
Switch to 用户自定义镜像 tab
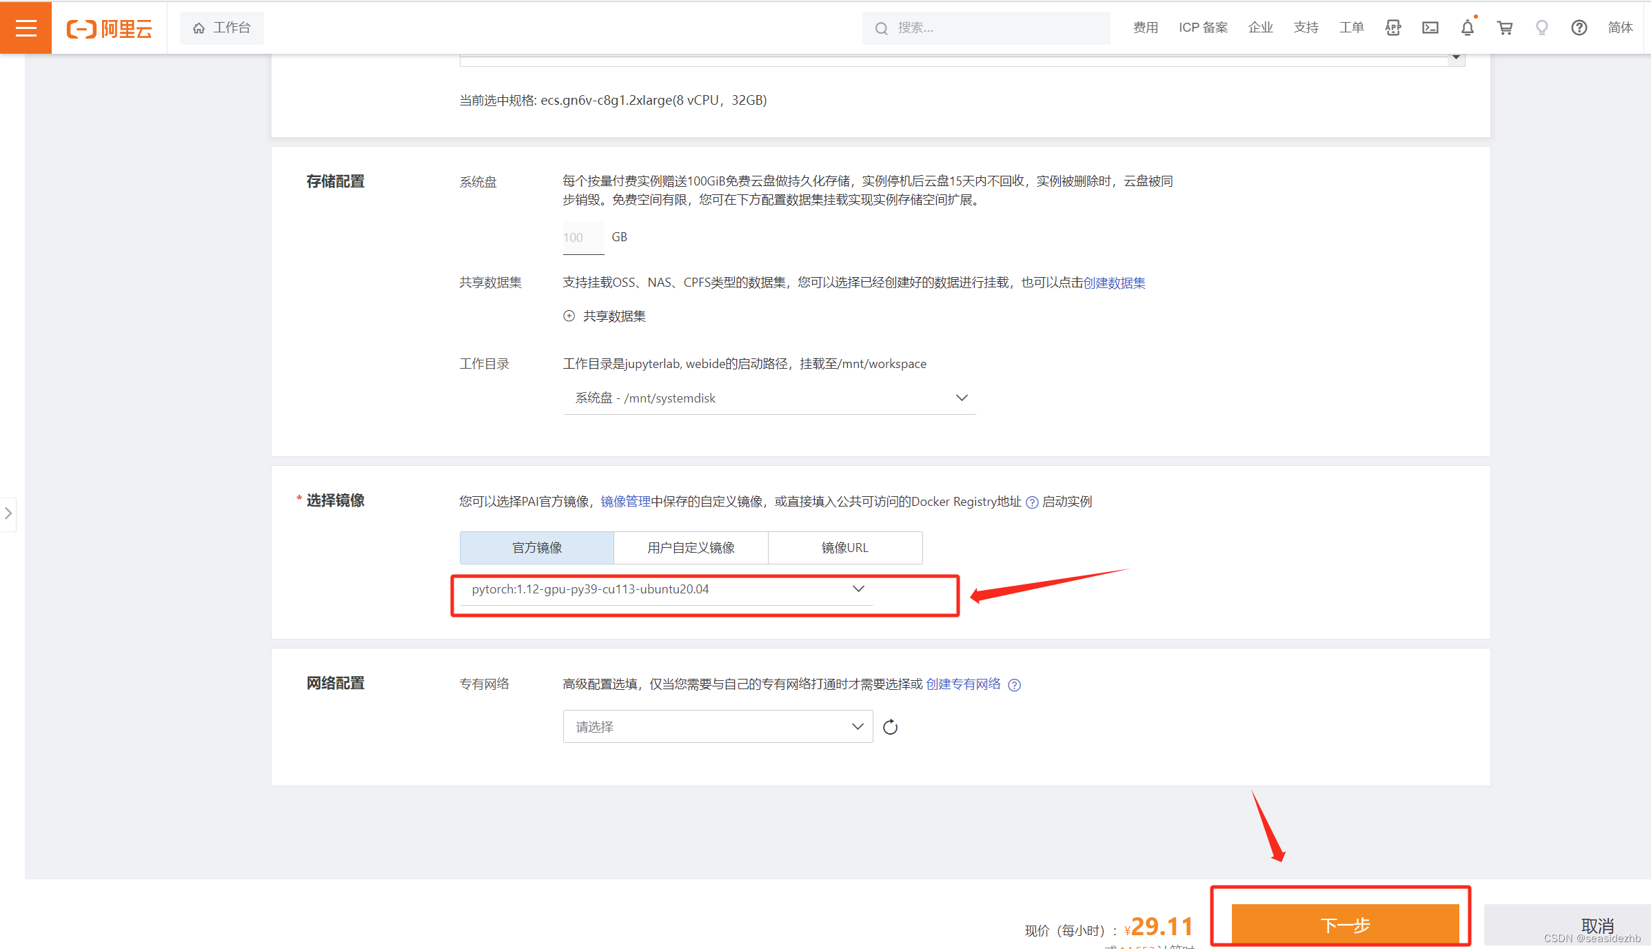(691, 548)
